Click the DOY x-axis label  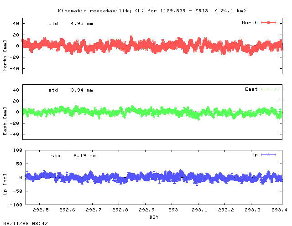pos(154,217)
